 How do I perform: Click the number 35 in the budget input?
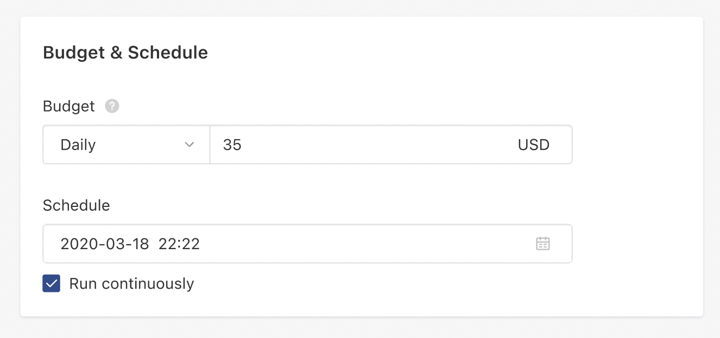click(232, 145)
